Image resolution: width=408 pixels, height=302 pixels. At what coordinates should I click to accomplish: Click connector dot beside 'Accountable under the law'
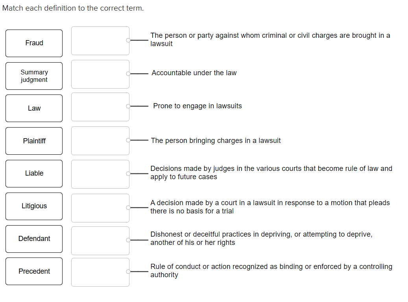[x=128, y=74]
